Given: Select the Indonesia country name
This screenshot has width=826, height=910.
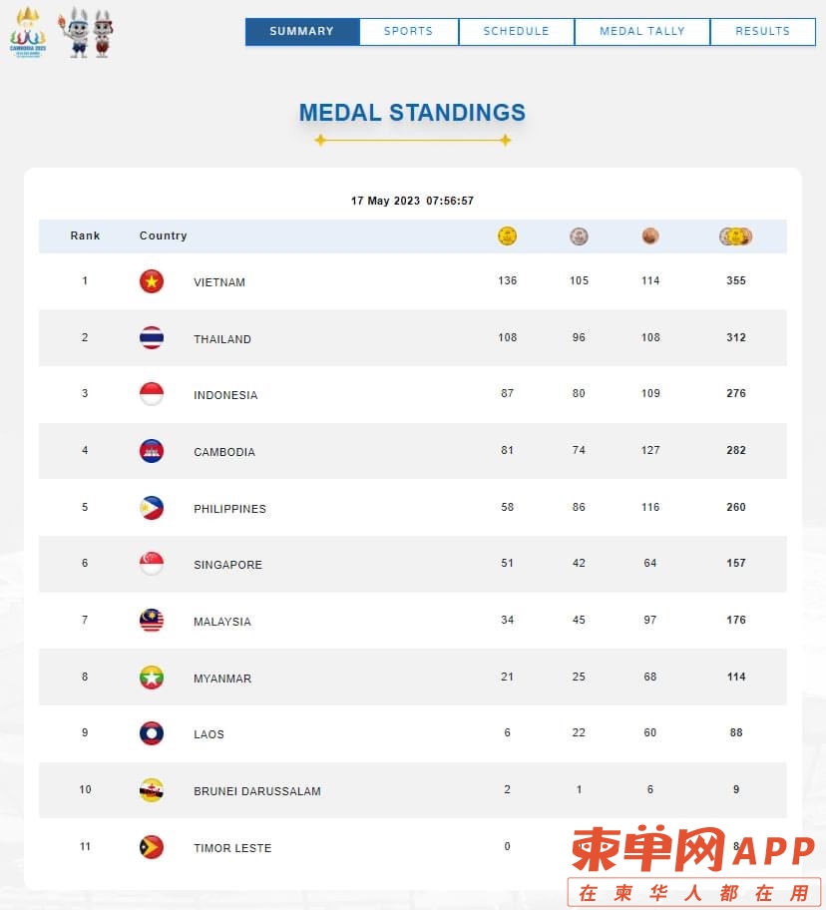Looking at the screenshot, I should click(x=225, y=395).
